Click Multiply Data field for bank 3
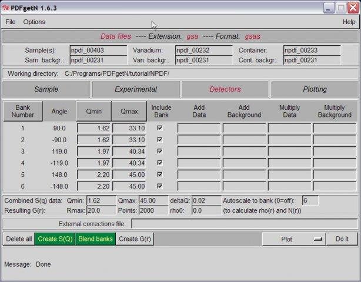Screen dimensions: 361x282 click(x=289, y=152)
